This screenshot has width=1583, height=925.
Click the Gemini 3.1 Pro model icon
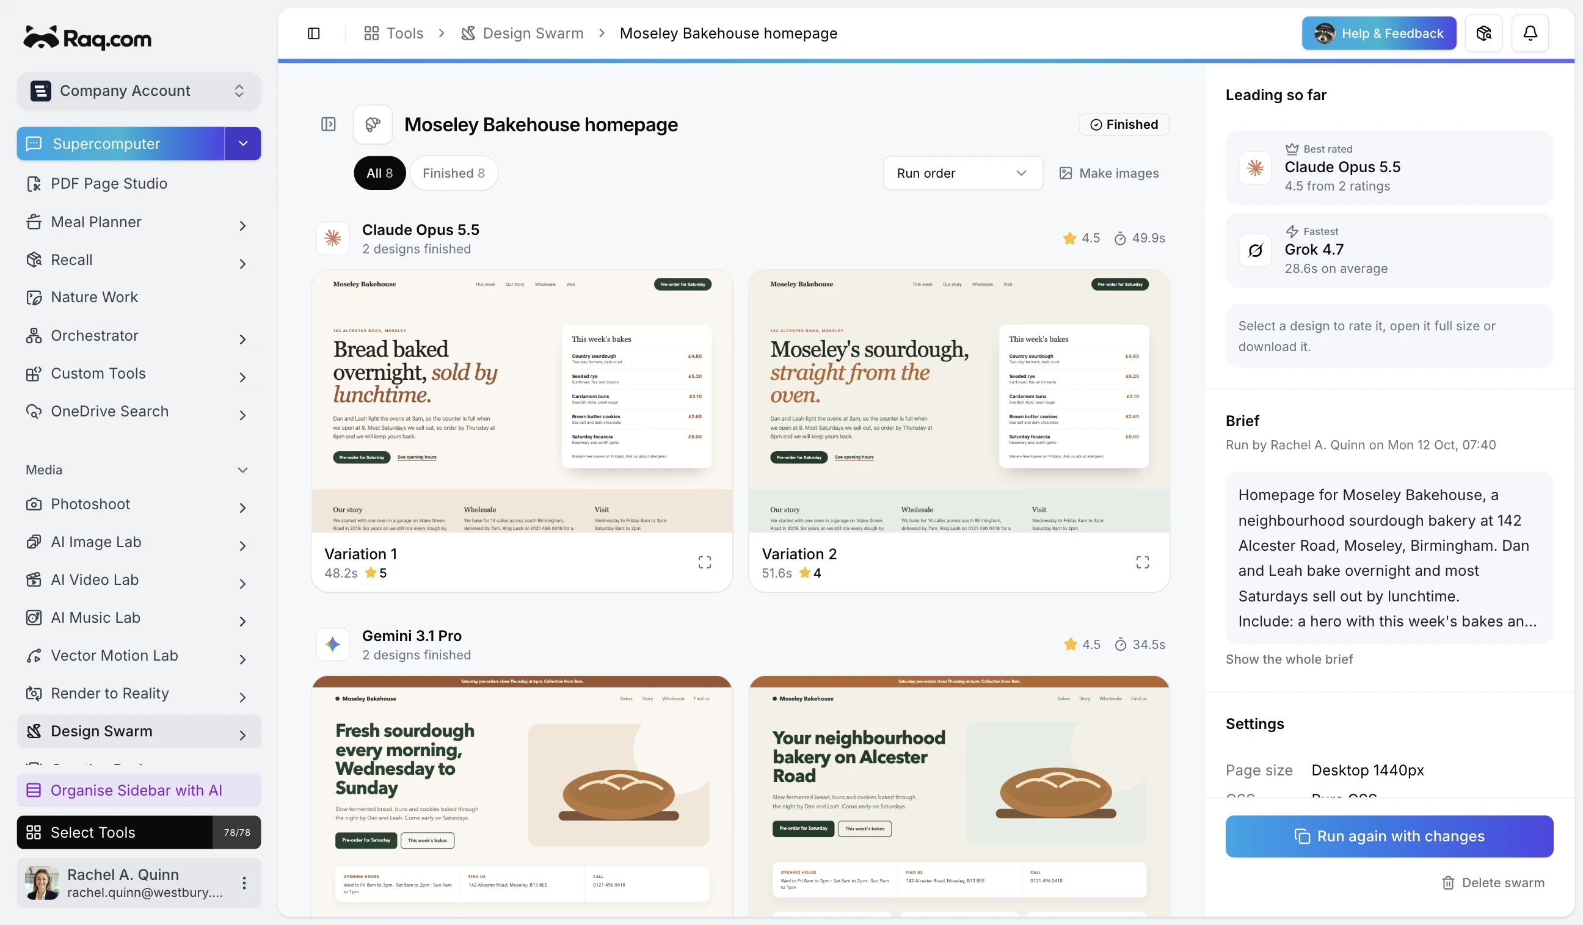(332, 644)
